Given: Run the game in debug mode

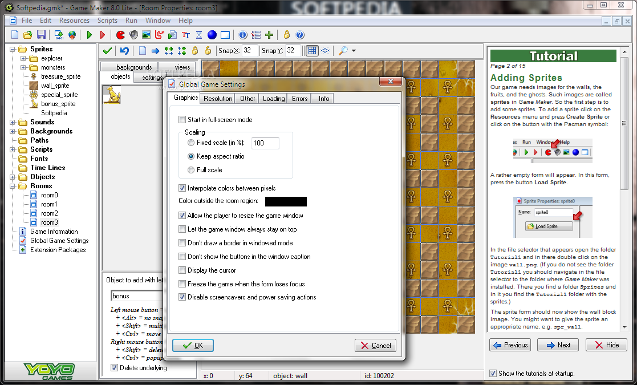Looking at the screenshot, I should point(103,35).
